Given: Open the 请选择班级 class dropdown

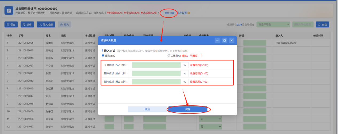Looking at the screenshot, I should [x=273, y=25].
